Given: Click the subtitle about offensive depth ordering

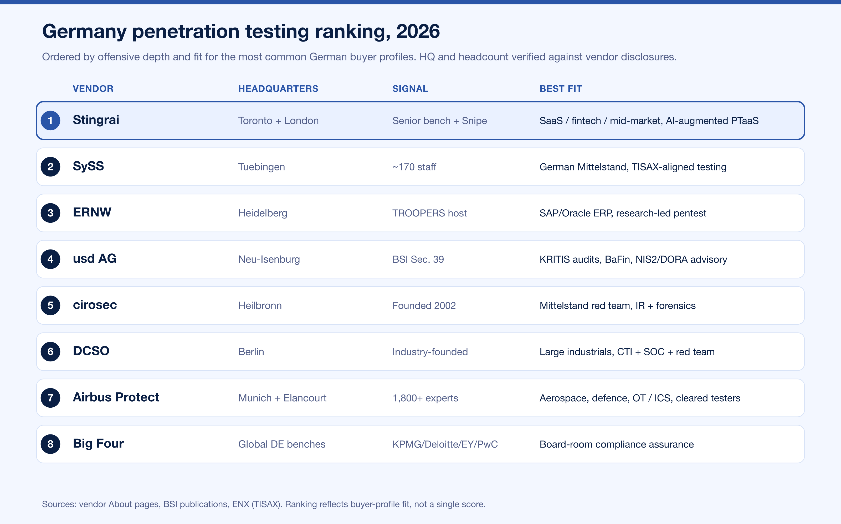Looking at the screenshot, I should point(359,57).
